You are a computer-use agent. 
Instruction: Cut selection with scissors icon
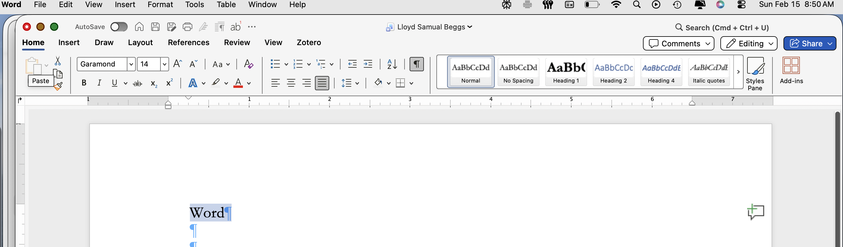tap(58, 61)
